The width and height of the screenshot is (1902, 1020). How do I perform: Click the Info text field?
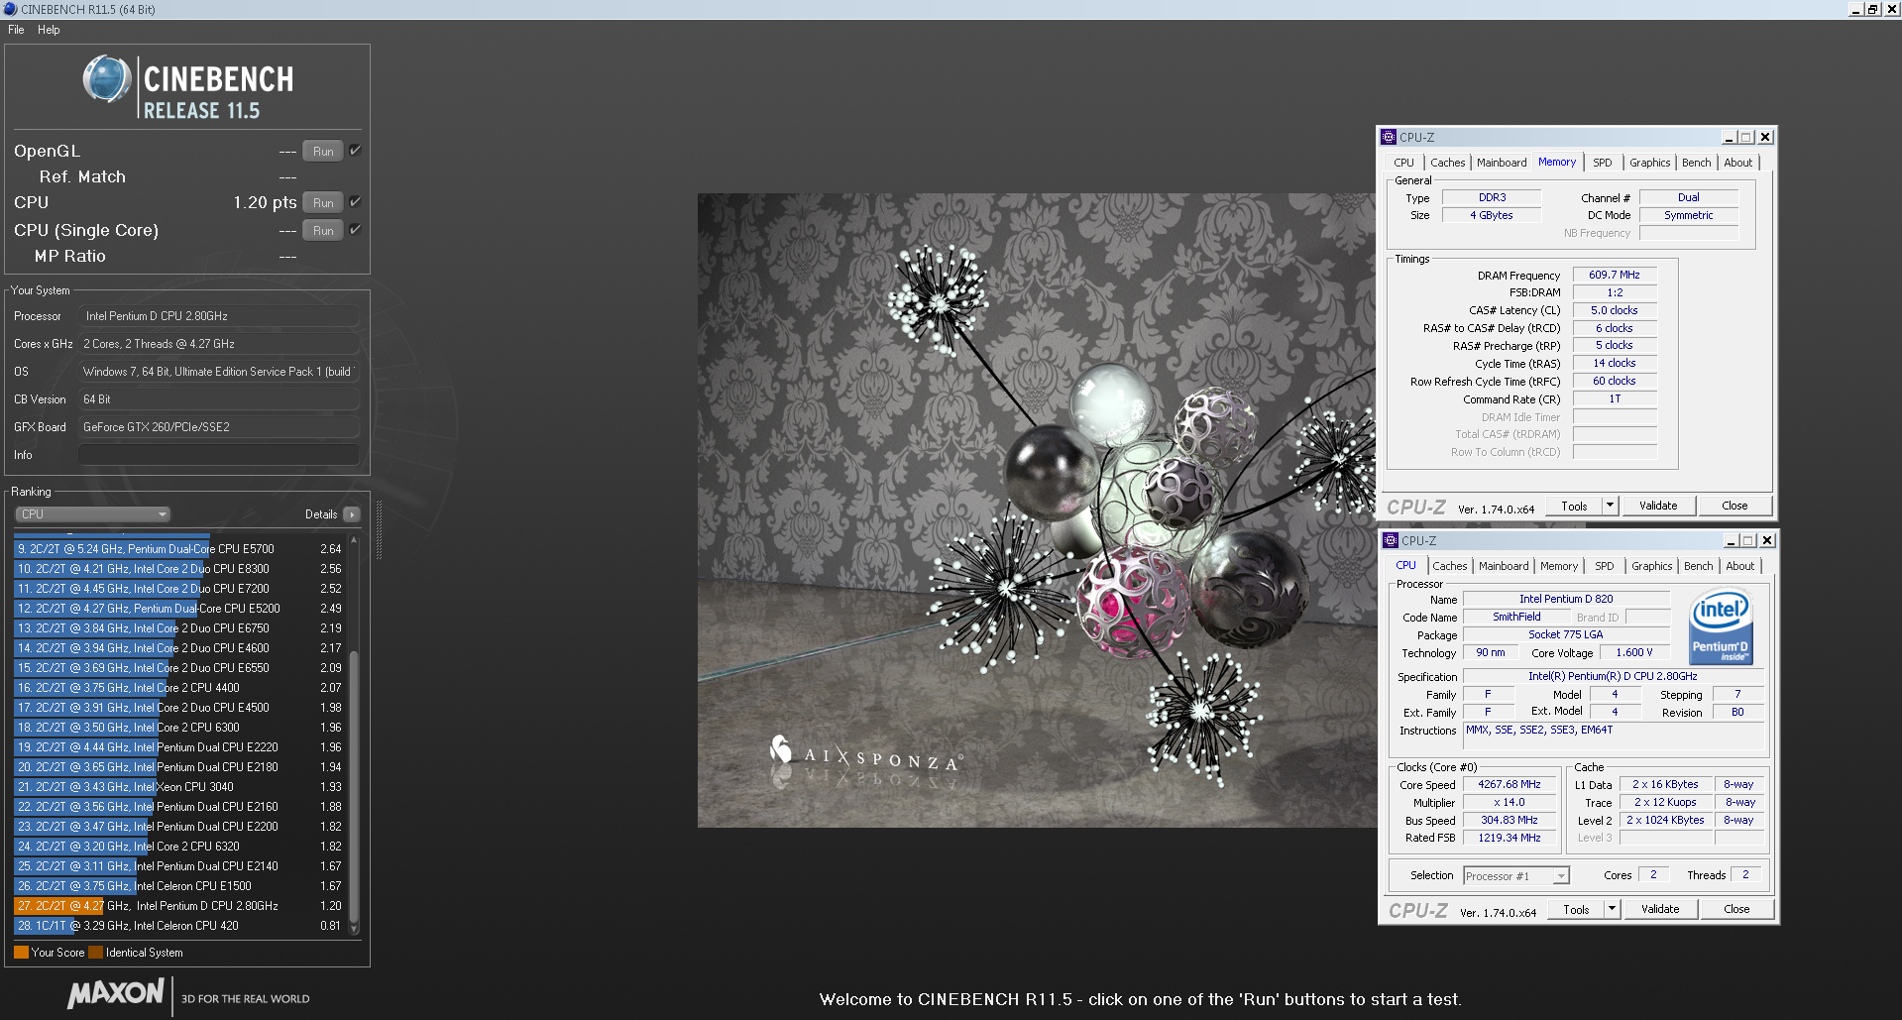click(x=218, y=455)
